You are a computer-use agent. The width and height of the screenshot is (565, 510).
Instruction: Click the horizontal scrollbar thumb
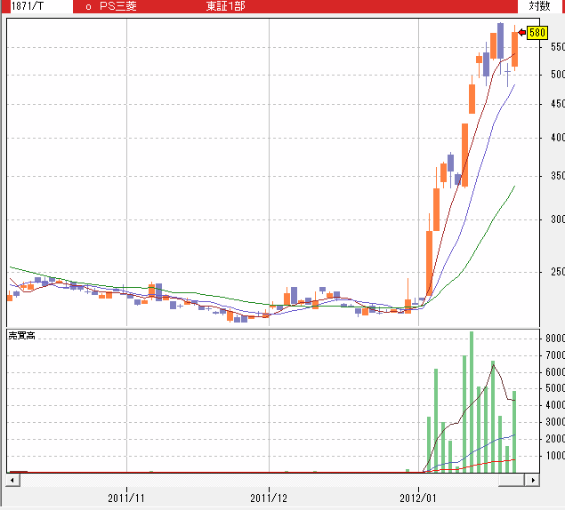pyautogui.click(x=512, y=480)
